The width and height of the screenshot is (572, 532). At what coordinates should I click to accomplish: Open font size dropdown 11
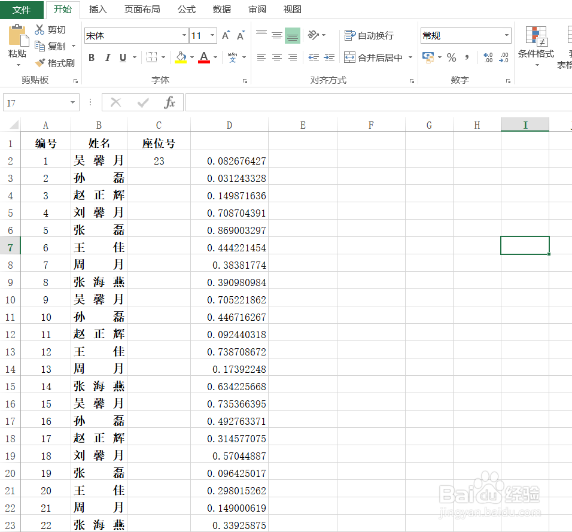[x=212, y=35]
